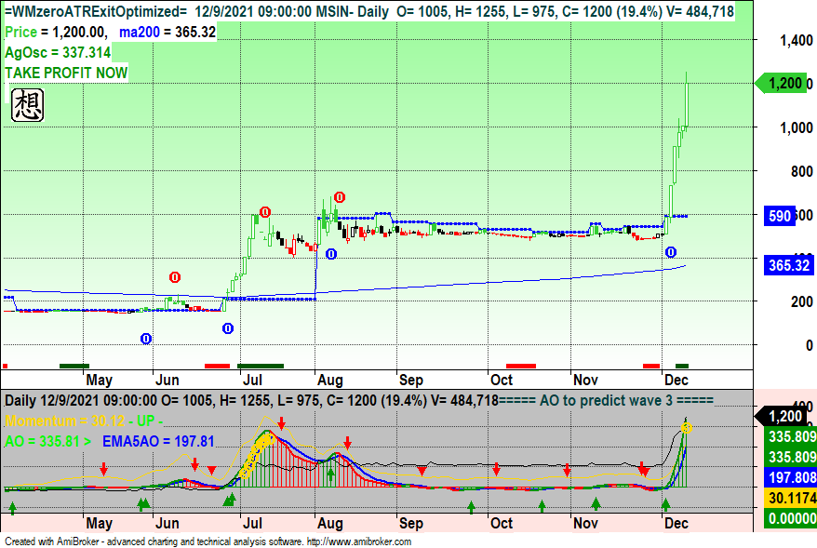Click the blue circled buy marker in late June
Image resolution: width=817 pixels, height=548 pixels.
click(228, 328)
